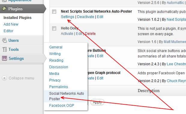Click the Users people icon

point(4,40)
